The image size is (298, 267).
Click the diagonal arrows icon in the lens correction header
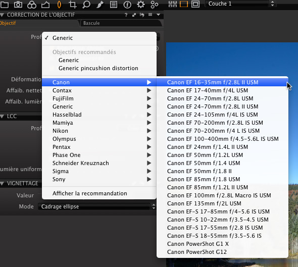pyautogui.click(x=134, y=15)
